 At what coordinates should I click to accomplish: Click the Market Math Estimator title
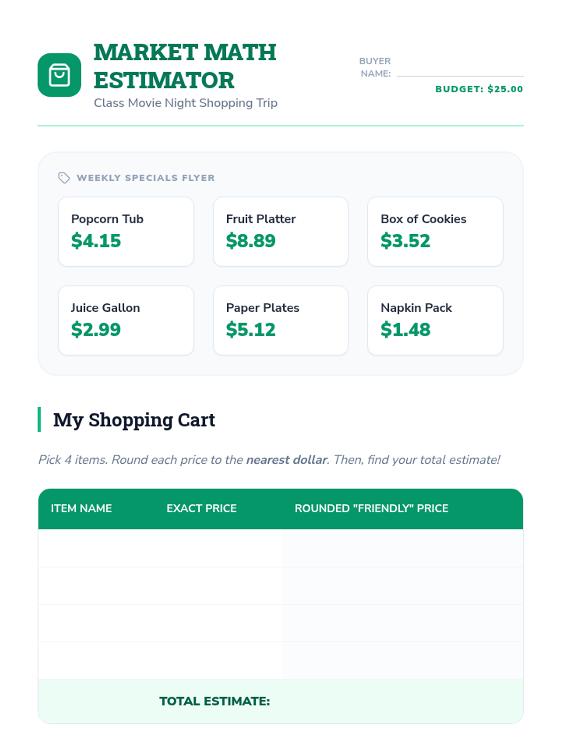[x=185, y=66]
